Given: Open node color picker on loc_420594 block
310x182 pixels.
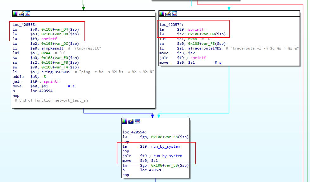Looking at the screenshot, I should tap(125, 121).
